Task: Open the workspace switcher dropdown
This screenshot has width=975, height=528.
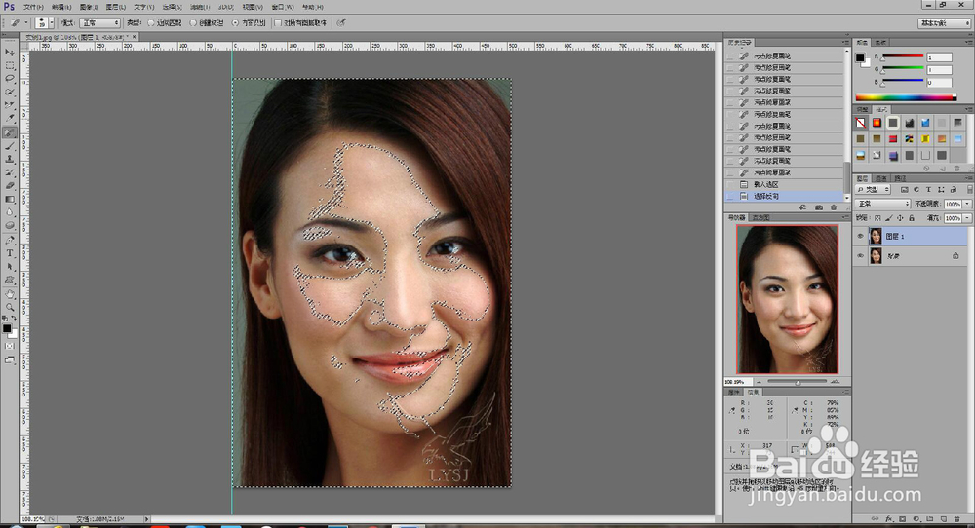Action: tap(945, 23)
